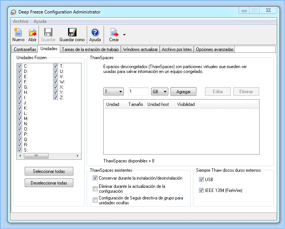Viewport: 285px width, 229px height.
Task: Enable Seguir directiva de grupo para unidades ocultas
Action: [95, 200]
